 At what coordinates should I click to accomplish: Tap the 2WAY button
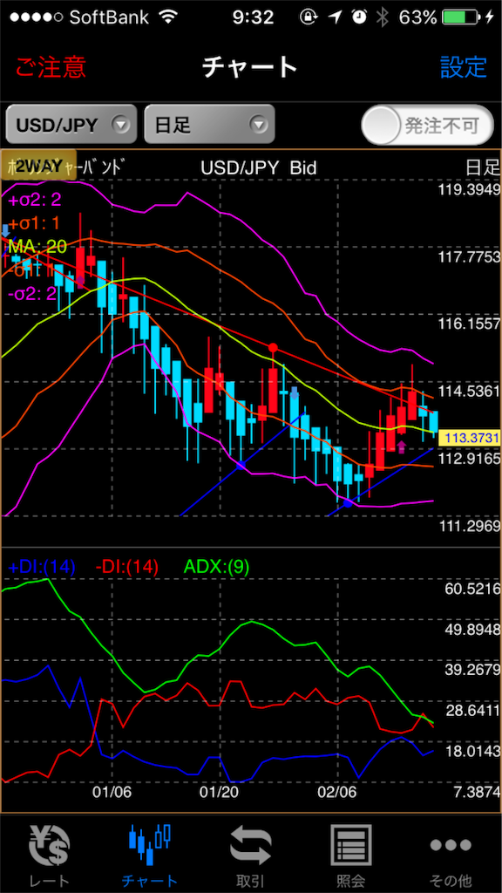(x=38, y=165)
